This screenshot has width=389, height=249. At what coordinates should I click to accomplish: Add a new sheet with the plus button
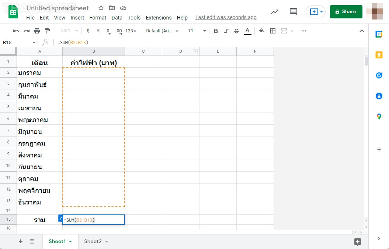point(21,241)
